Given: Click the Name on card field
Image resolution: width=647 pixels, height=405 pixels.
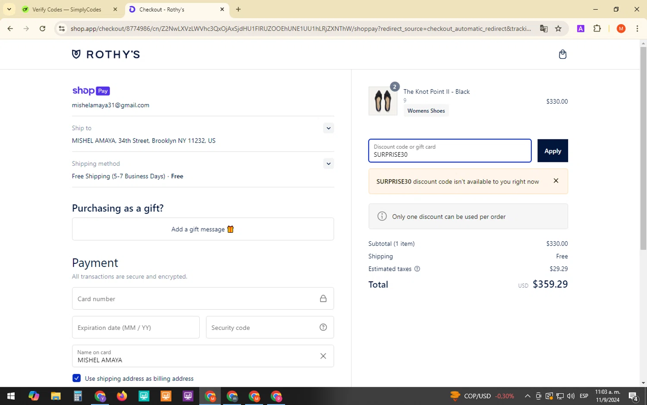Looking at the screenshot, I should (203, 356).
